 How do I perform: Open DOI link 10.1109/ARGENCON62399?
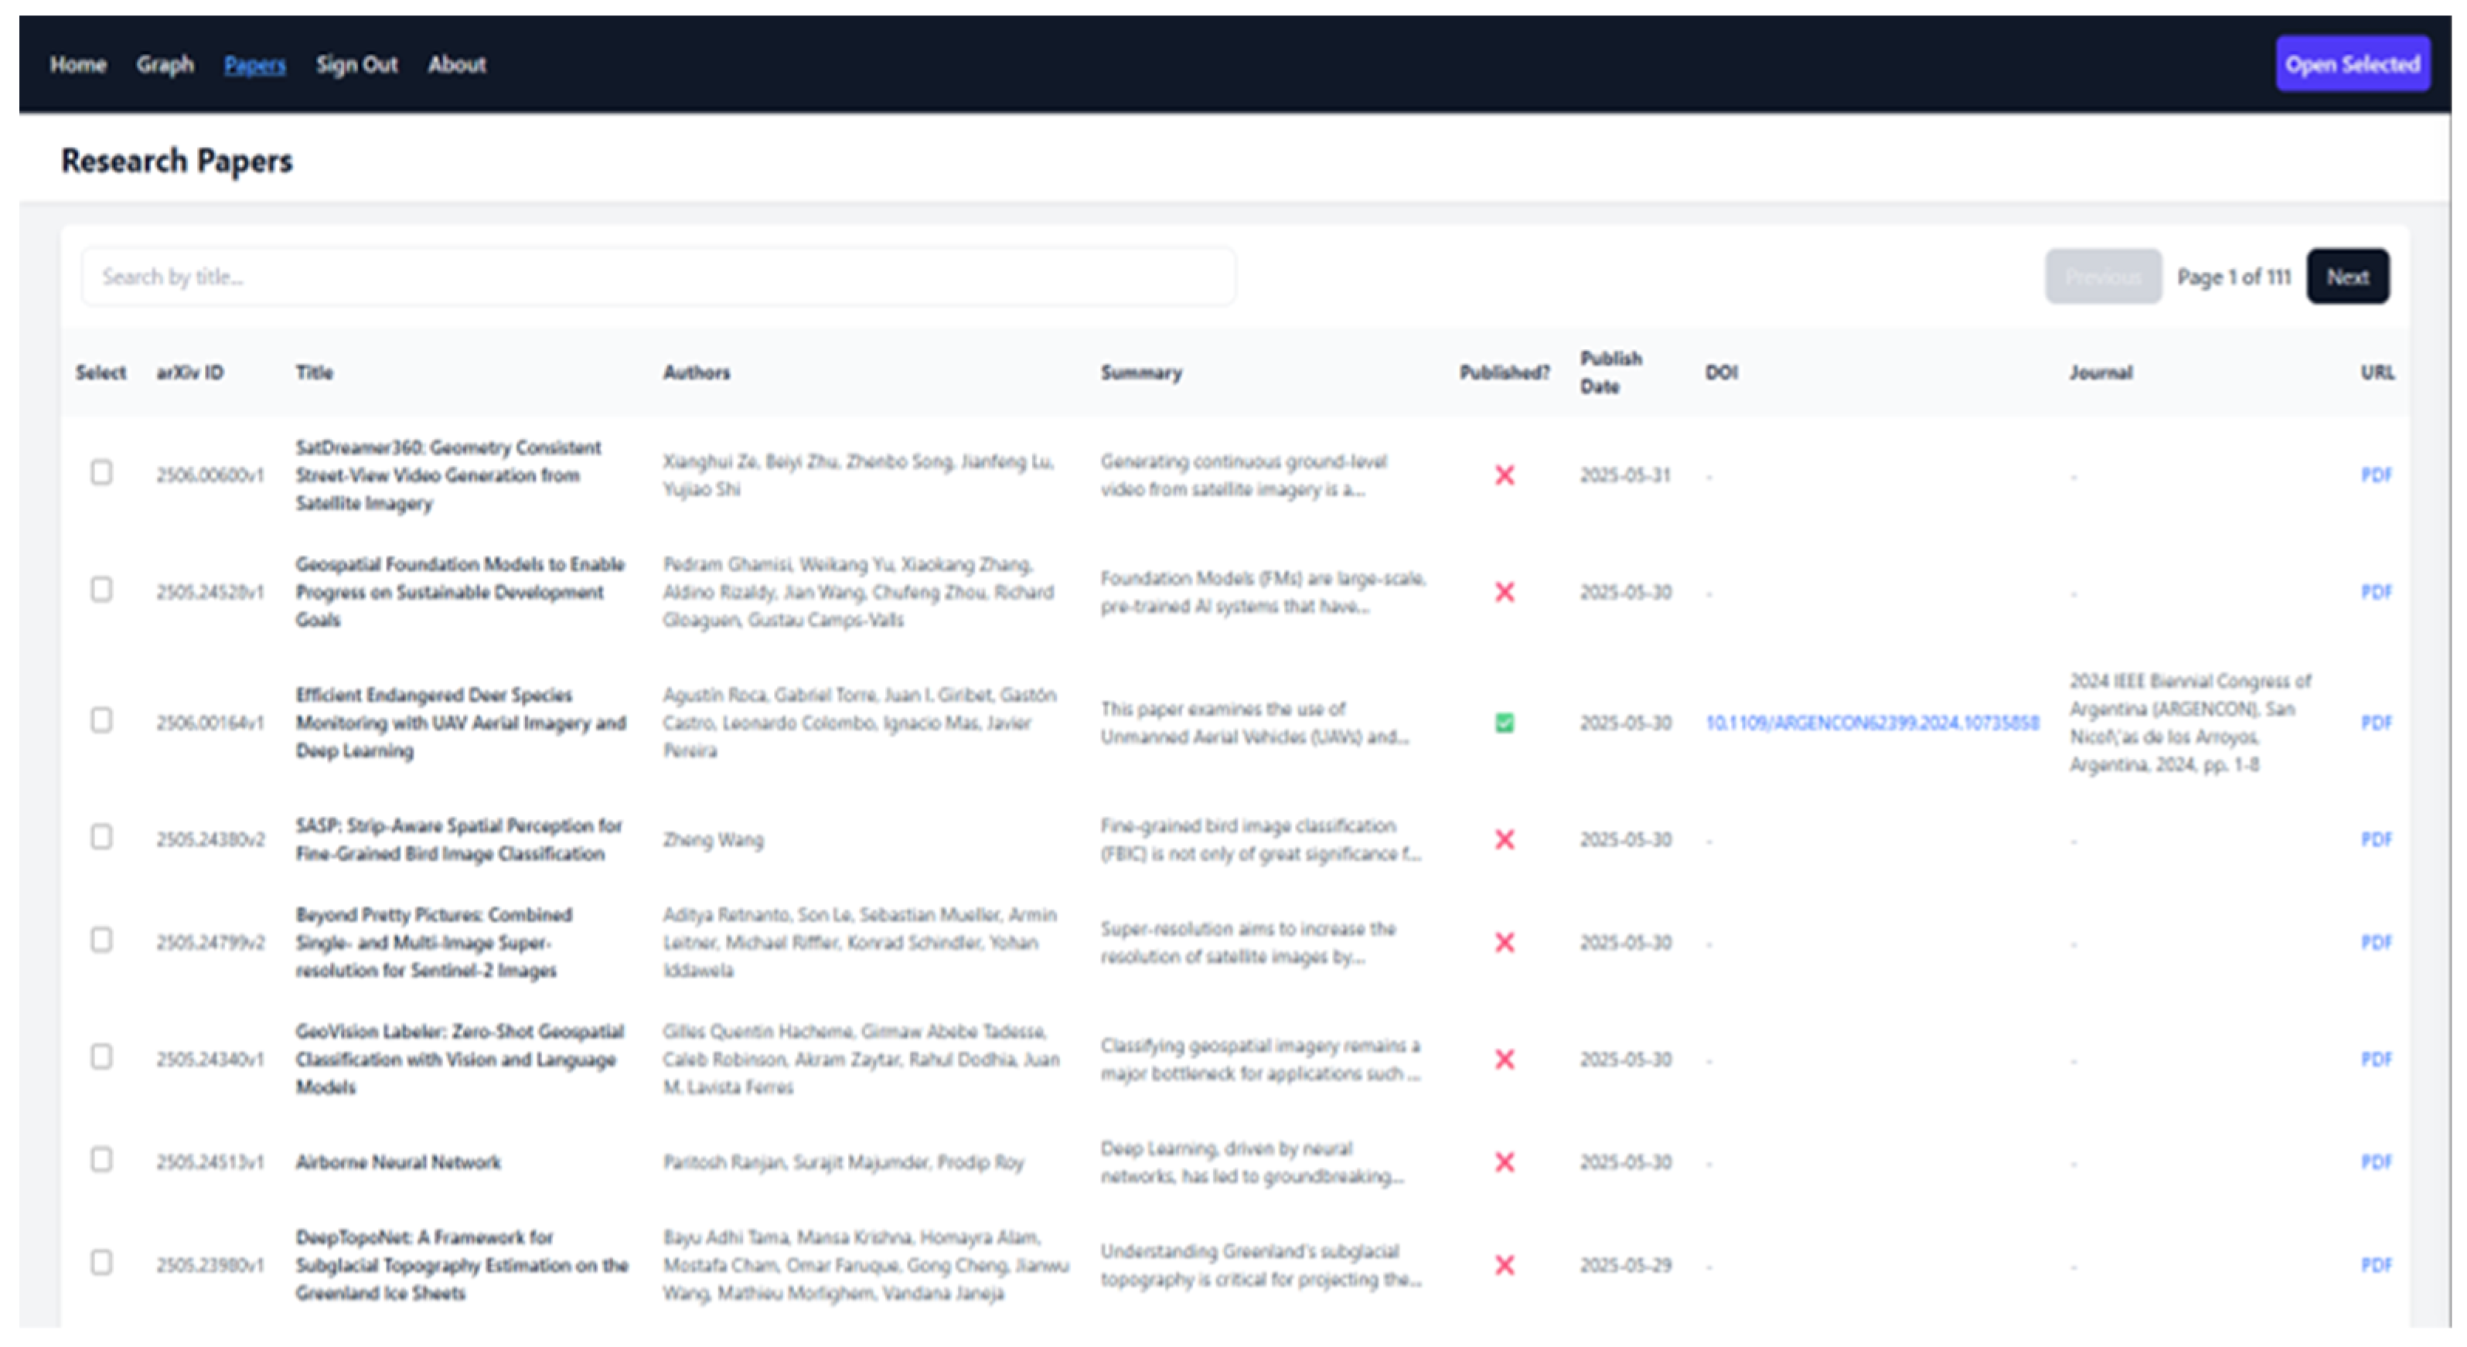[1872, 723]
